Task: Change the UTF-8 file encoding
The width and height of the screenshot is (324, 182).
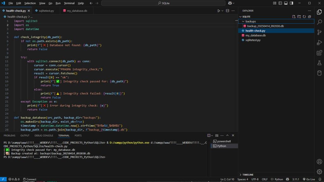Action: pyautogui.click(x=255, y=179)
